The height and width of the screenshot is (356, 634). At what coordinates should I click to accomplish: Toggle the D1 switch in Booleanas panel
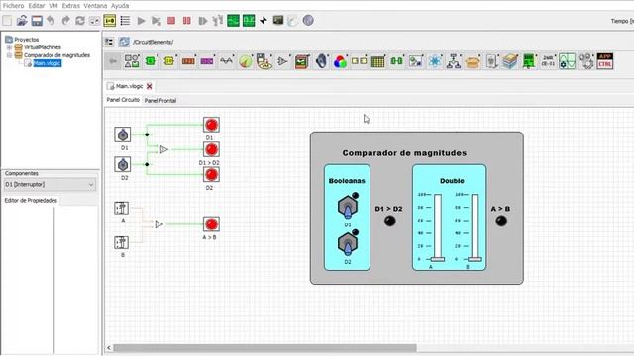[x=348, y=207]
